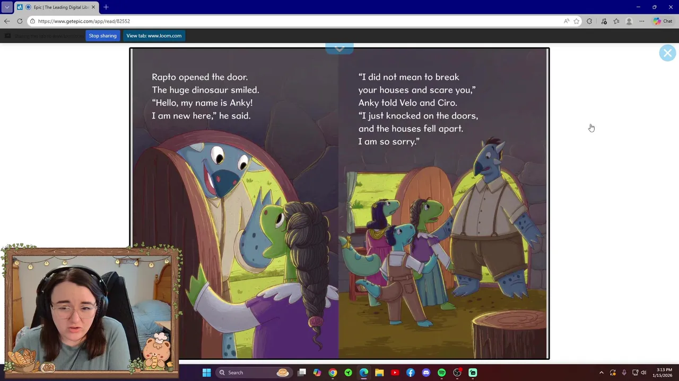This screenshot has height=381, width=679.
Task: Click text "Hello, my name is Anky!"
Action: point(202,103)
